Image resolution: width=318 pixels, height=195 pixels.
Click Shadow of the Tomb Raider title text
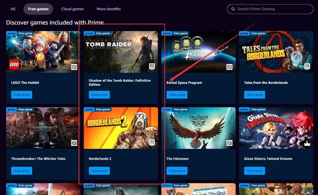click(x=120, y=83)
